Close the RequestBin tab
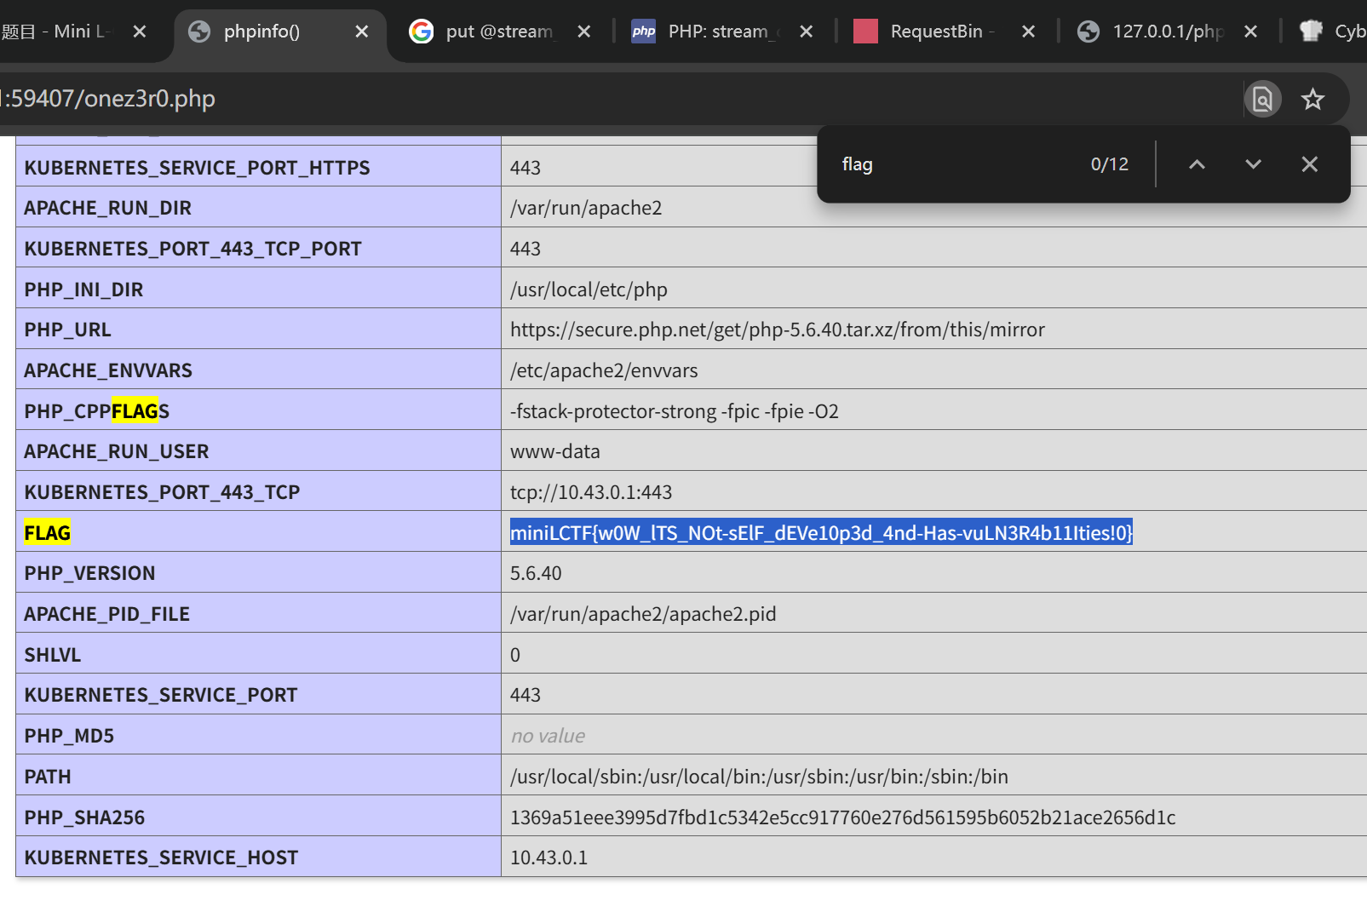Viewport: 1367px width, 912px height. pos(1028,32)
